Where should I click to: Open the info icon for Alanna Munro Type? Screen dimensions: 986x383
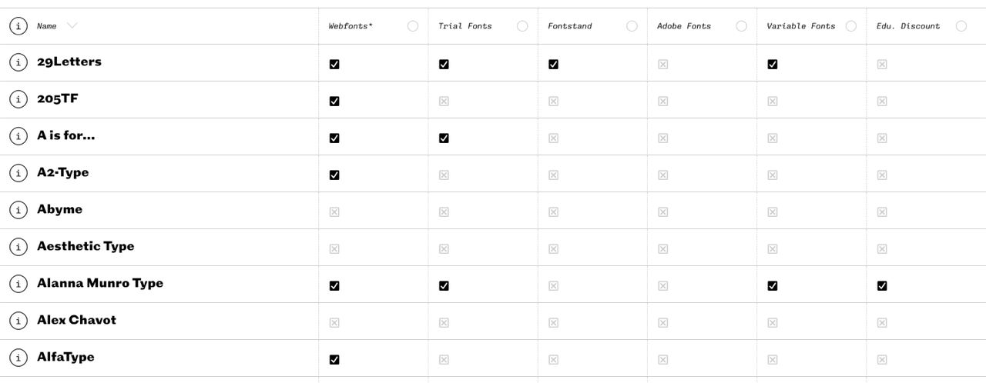coord(18,284)
